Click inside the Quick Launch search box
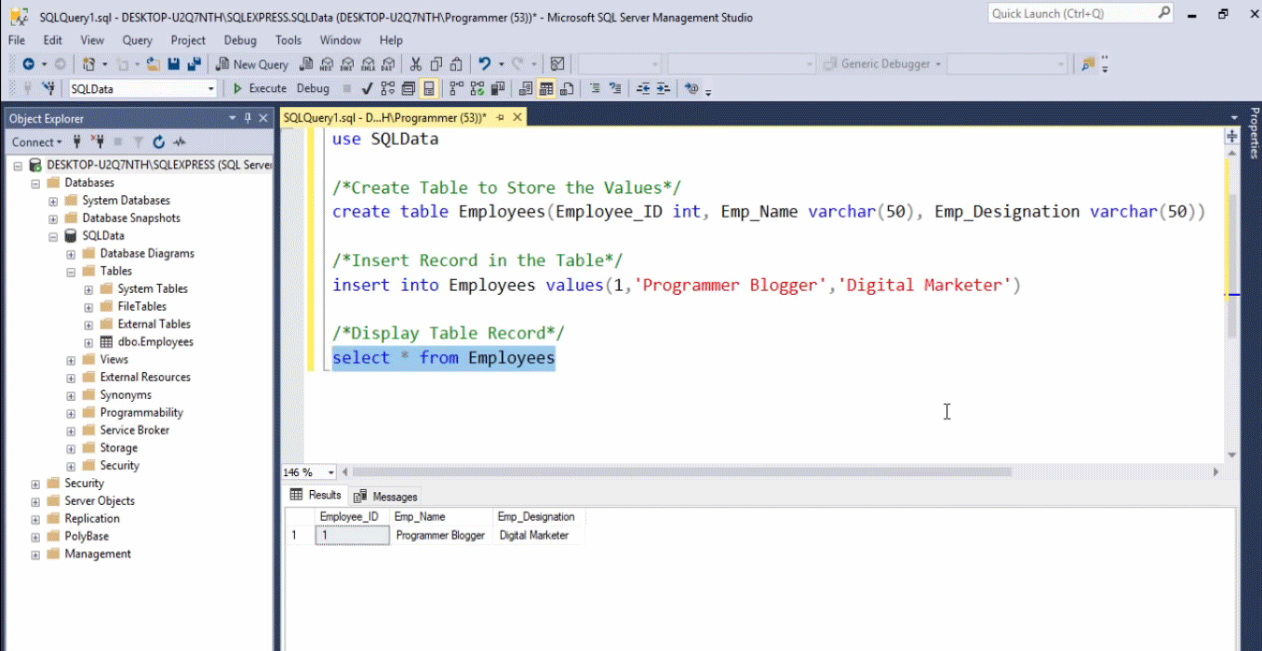This screenshot has width=1262, height=651. 1070,13
